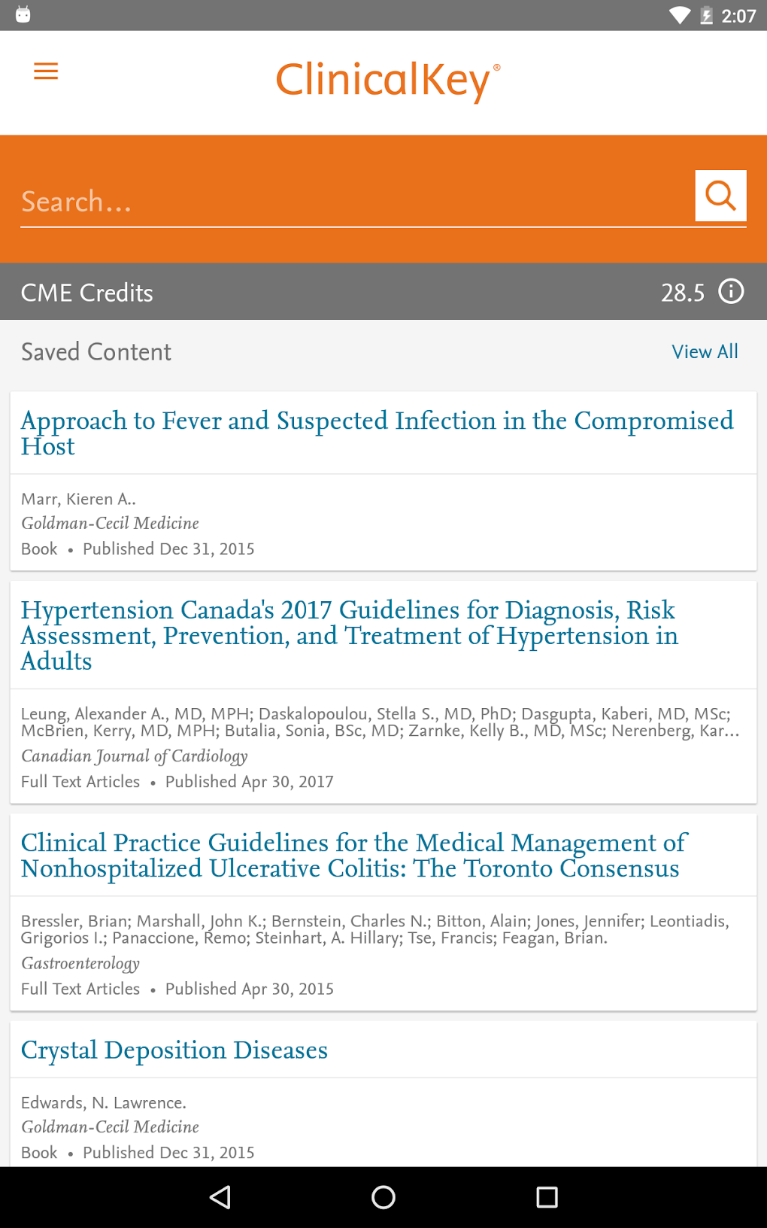Tap the magnifying glass search button

click(x=720, y=196)
